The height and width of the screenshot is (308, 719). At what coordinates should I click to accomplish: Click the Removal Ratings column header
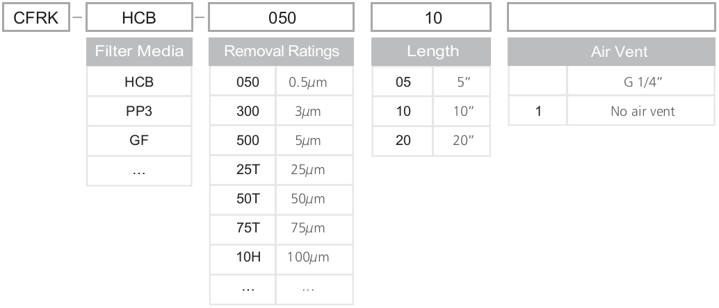pyautogui.click(x=282, y=51)
